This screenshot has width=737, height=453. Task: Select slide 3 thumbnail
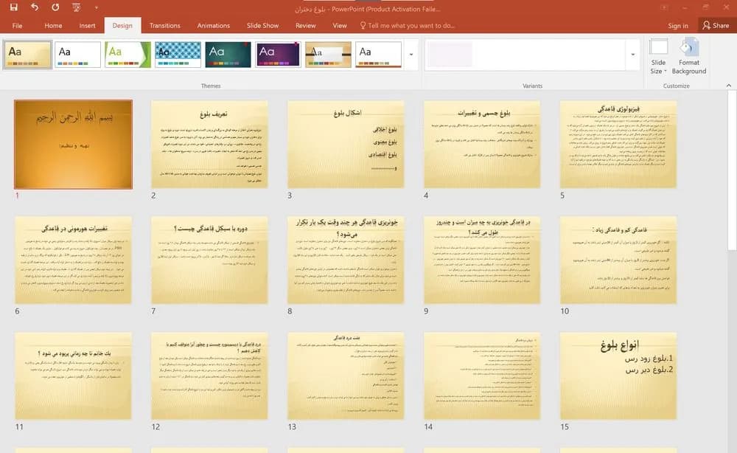pyautogui.click(x=346, y=145)
